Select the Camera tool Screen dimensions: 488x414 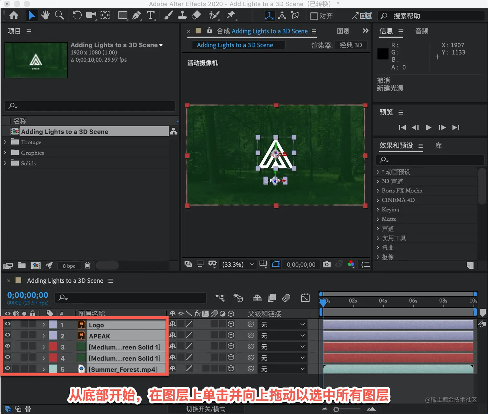91,15
